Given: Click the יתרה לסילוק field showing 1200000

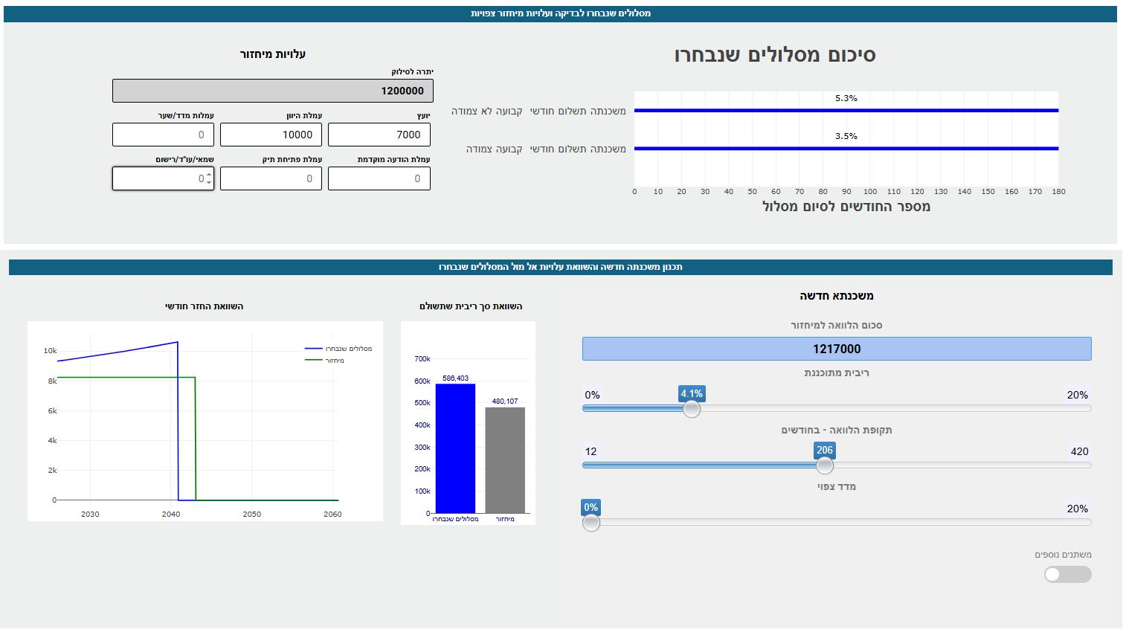Looking at the screenshot, I should click(272, 91).
